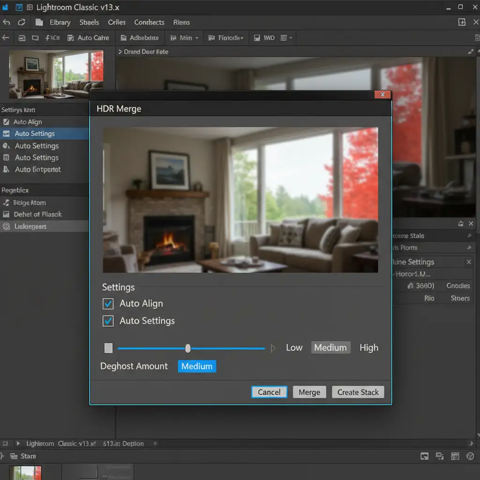Click the Auto Caire toolbar icon
This screenshot has height=480, width=480.
coord(71,38)
